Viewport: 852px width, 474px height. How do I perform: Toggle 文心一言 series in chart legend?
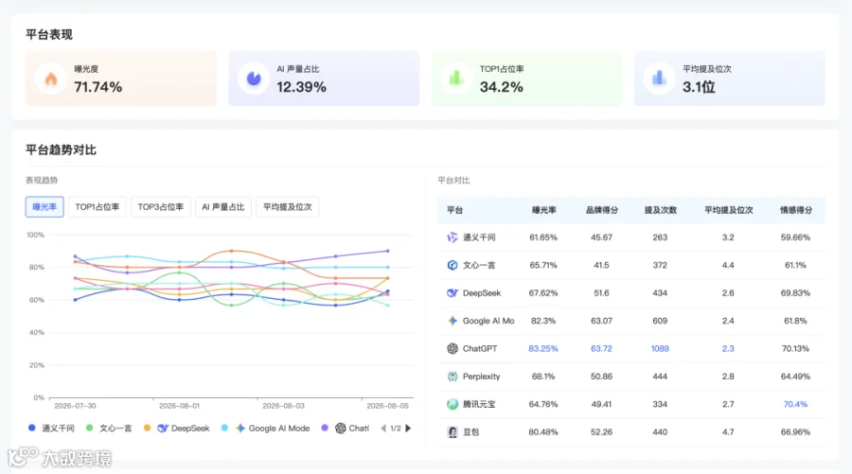coord(109,429)
